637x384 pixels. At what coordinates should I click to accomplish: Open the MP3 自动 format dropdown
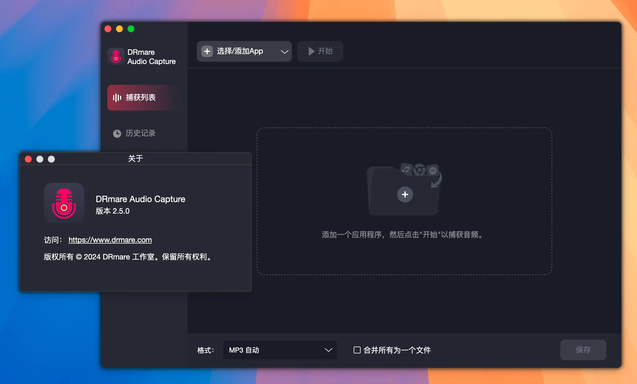[280, 350]
